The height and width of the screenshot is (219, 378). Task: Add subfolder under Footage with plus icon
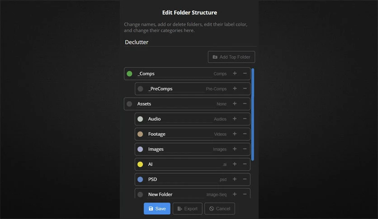[235, 134]
